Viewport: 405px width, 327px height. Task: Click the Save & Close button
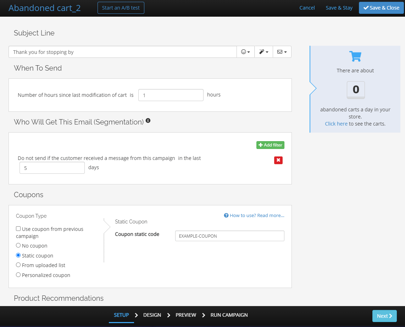click(381, 8)
